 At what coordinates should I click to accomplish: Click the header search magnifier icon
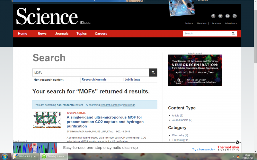tap(233, 34)
